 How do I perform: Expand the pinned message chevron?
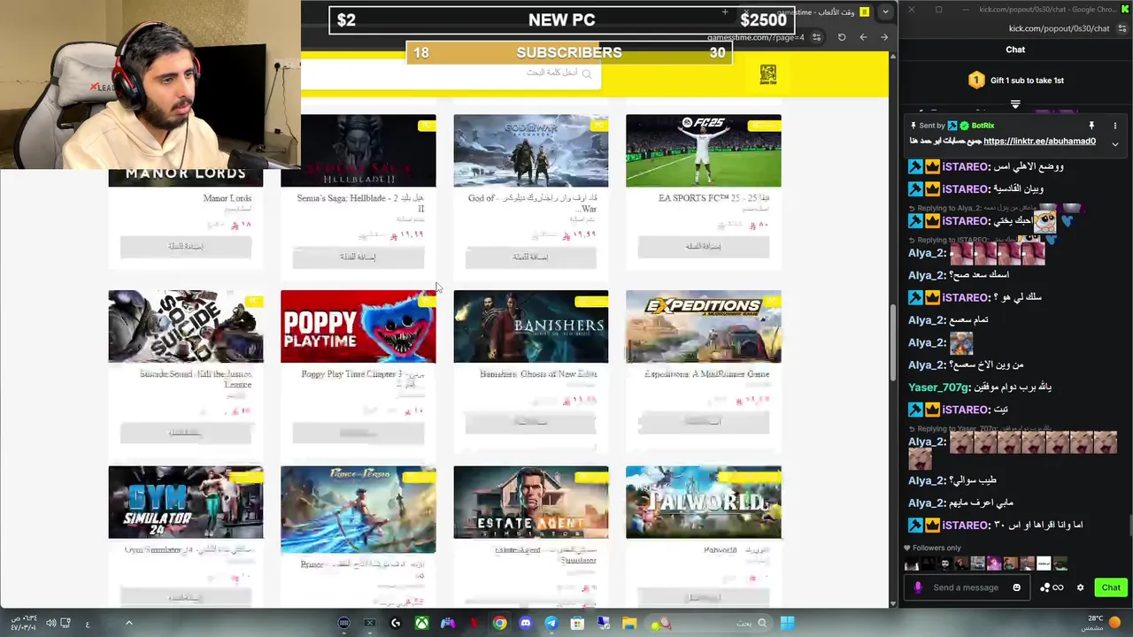tap(1114, 143)
